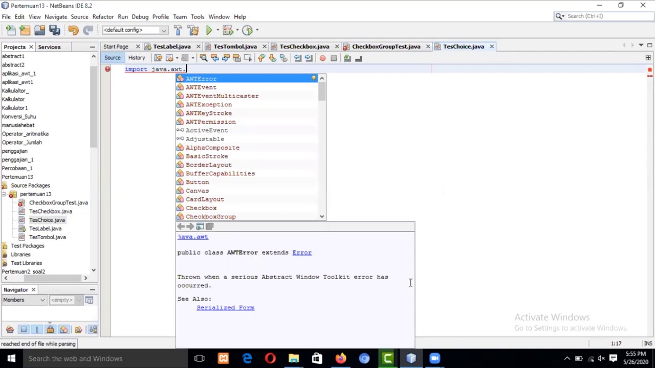Viewport: 655px width, 368px height.
Task: Click lightbulb hint icon in AWTError row
Action: coord(314,79)
